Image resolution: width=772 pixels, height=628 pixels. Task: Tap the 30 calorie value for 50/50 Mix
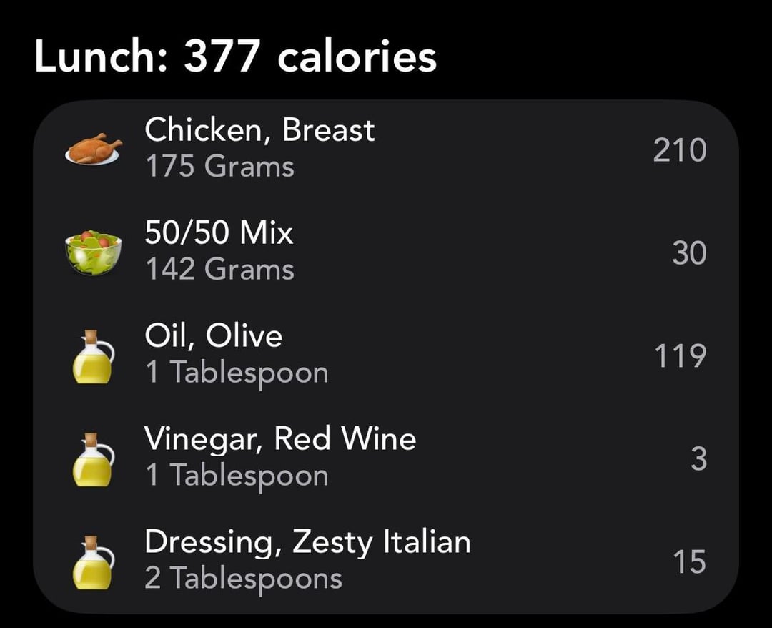tap(689, 253)
